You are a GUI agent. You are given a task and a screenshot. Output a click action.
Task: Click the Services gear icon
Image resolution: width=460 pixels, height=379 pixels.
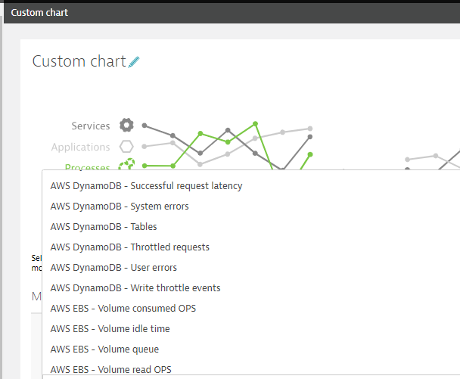point(126,126)
